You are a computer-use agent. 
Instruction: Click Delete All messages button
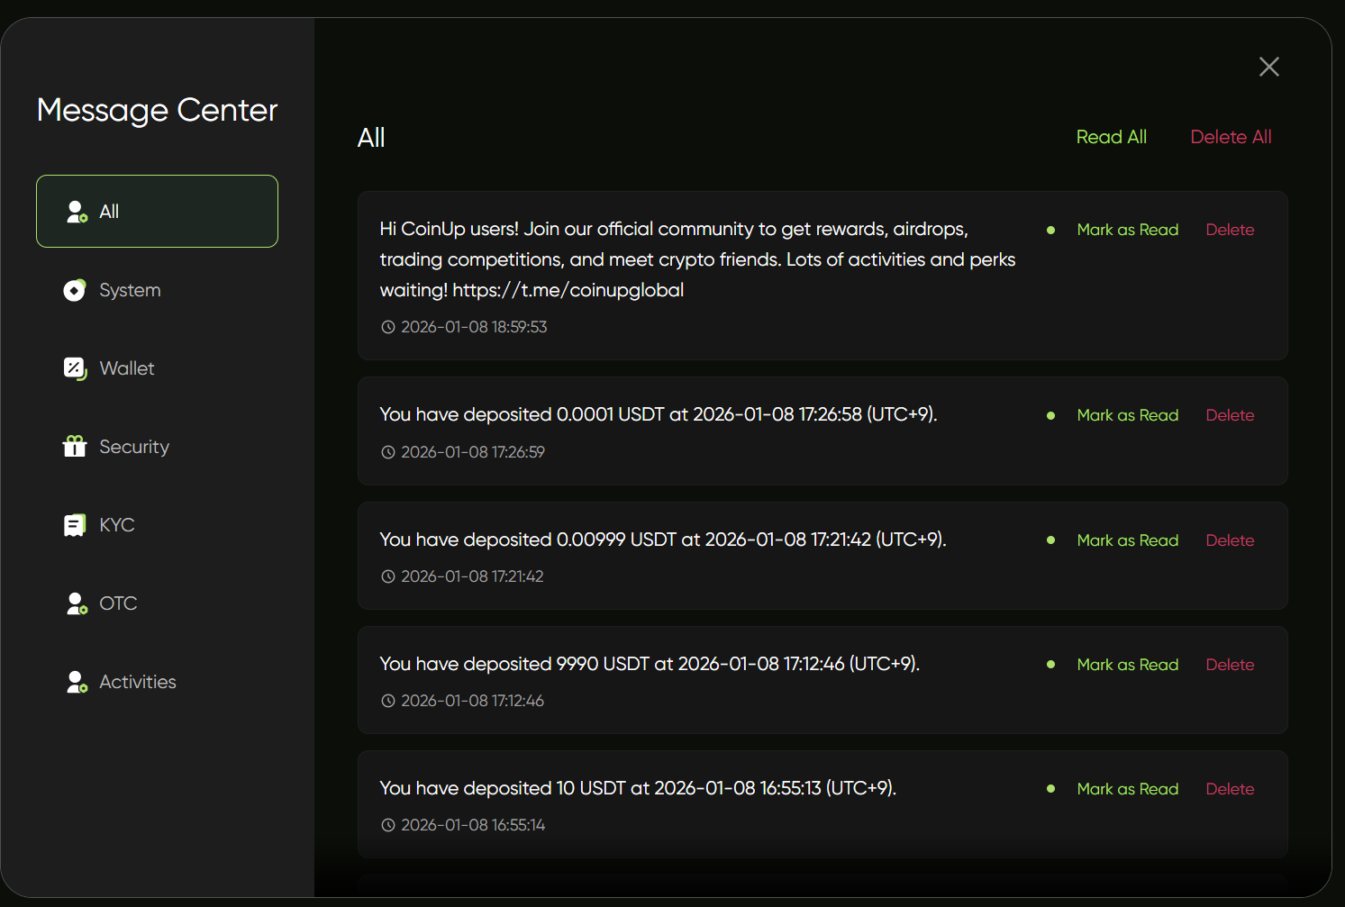(x=1231, y=137)
